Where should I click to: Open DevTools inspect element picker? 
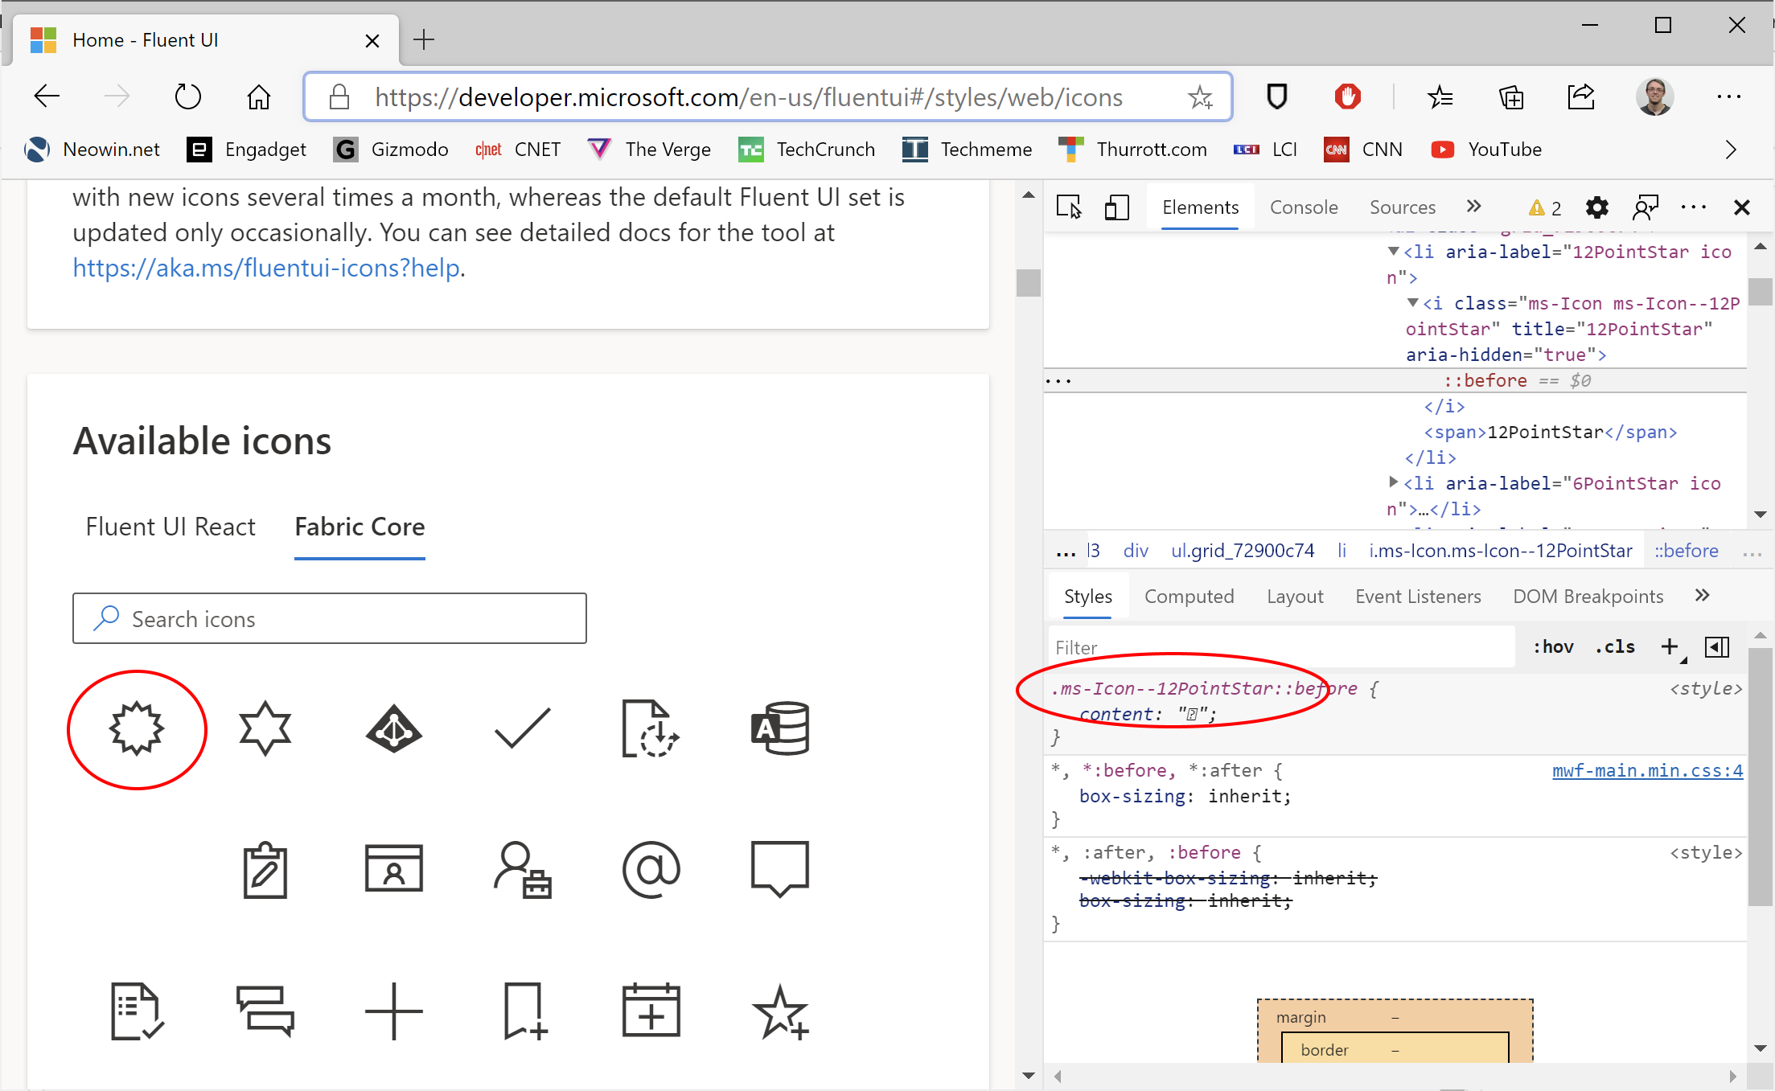pyautogui.click(x=1069, y=207)
